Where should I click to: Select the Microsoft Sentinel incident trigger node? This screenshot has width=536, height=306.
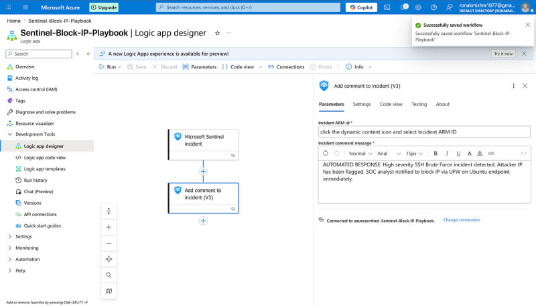[204, 144]
